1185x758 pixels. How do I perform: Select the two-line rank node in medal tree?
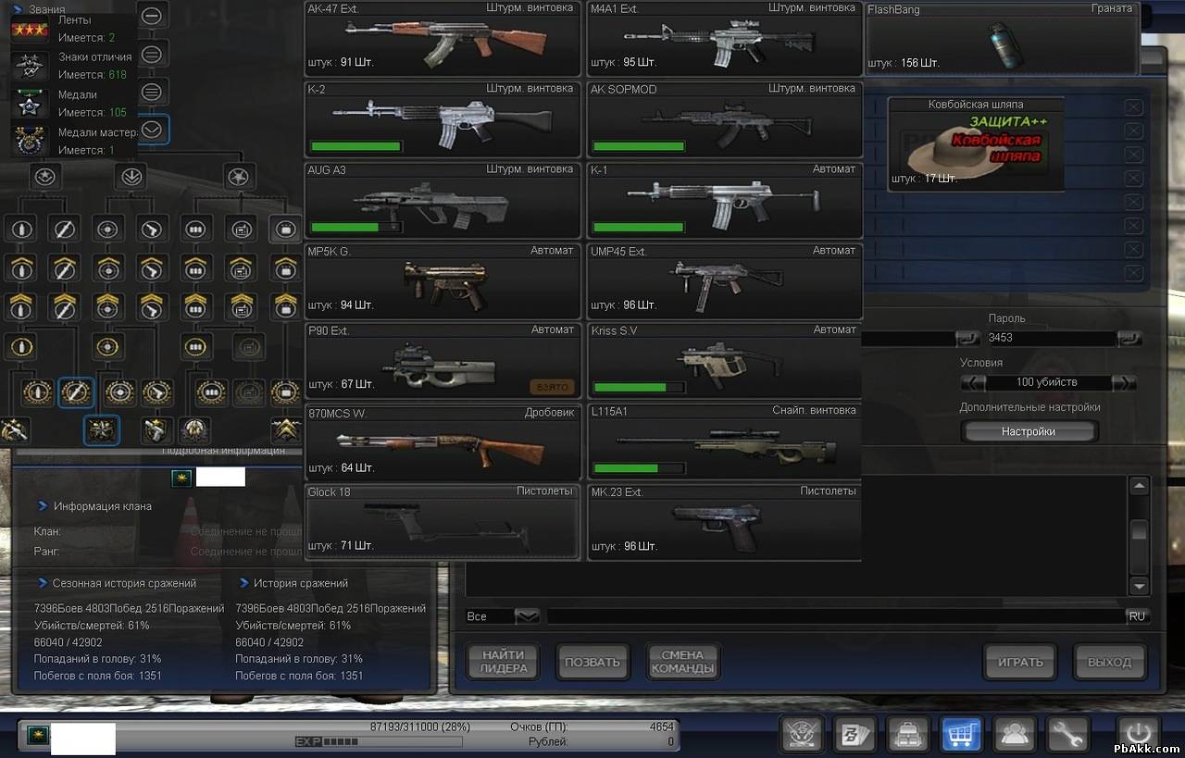click(x=152, y=55)
